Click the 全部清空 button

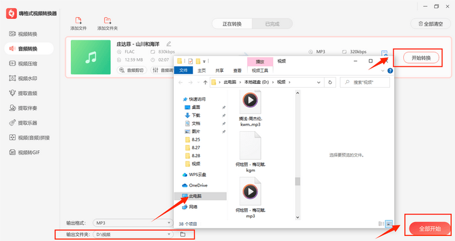(431, 24)
